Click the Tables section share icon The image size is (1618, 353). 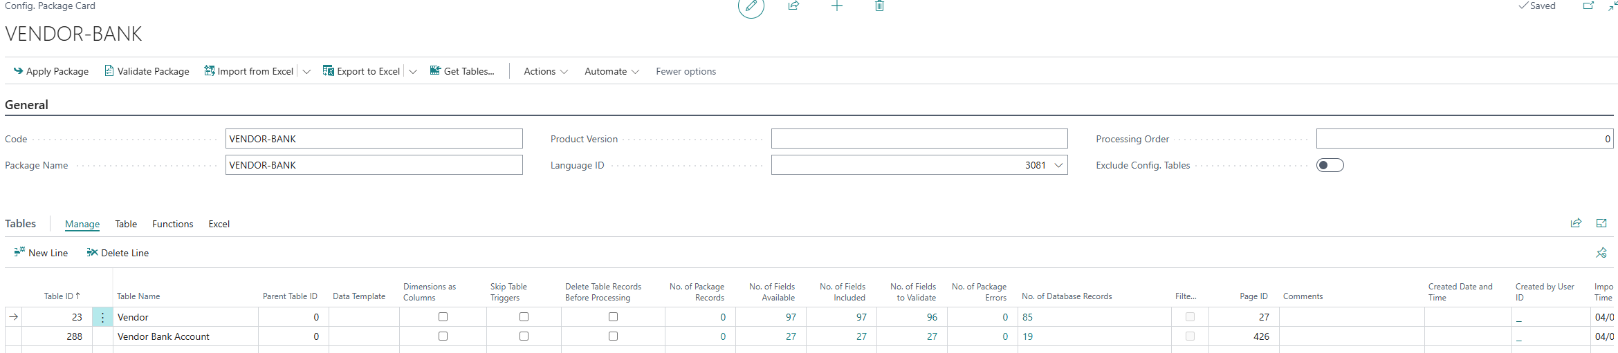[x=1576, y=223]
